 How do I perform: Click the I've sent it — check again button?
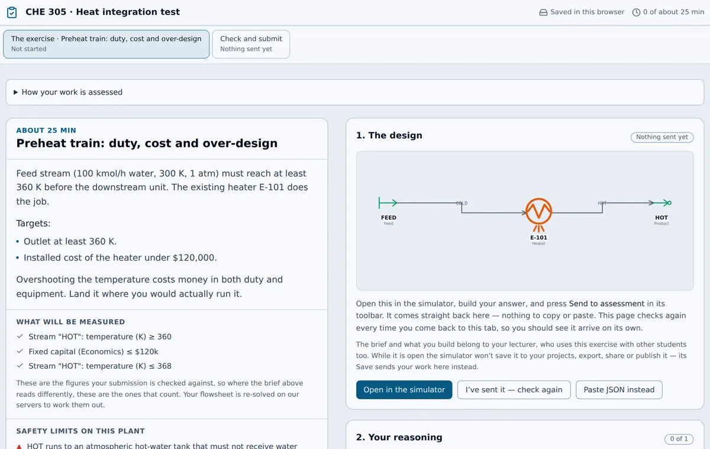(x=514, y=390)
